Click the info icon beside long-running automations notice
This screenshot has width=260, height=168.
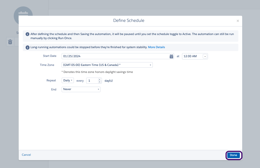pos(27,47)
